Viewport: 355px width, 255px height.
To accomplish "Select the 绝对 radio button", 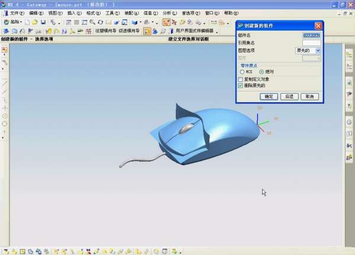I will [262, 72].
